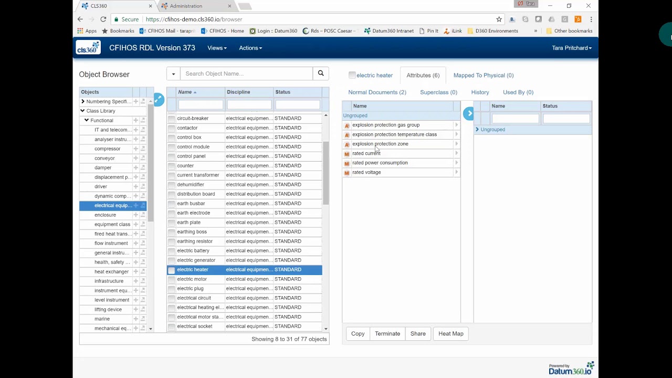The image size is (672, 378).
Task: Click the A icon of explosion protection gas group
Action: click(346, 125)
